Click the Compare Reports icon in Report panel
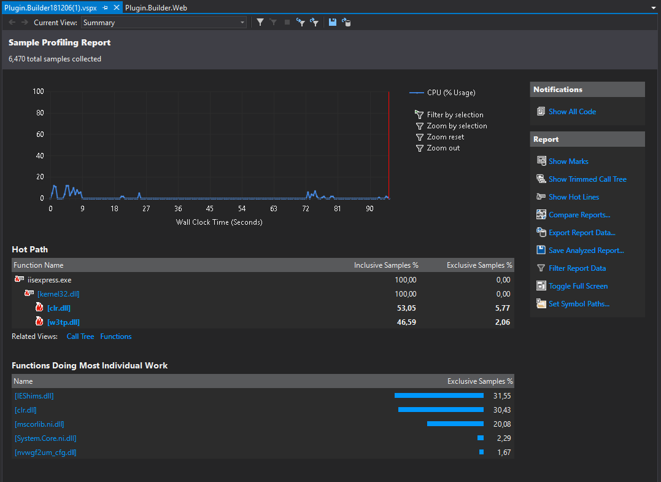 coord(541,214)
